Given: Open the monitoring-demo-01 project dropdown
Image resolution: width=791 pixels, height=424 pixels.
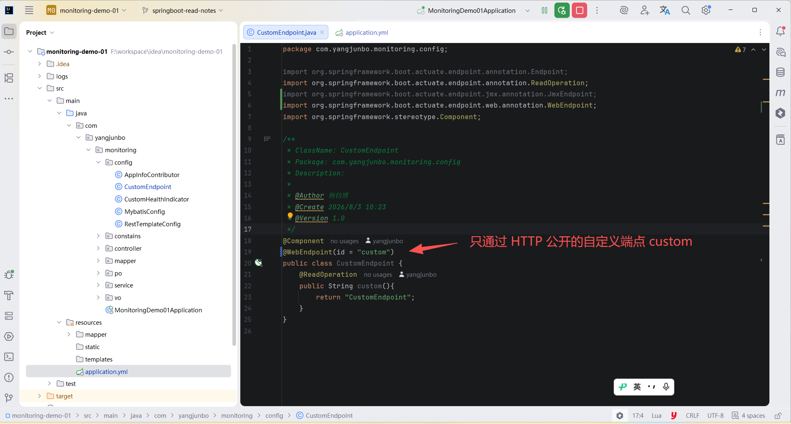Looking at the screenshot, I should (x=86, y=10).
